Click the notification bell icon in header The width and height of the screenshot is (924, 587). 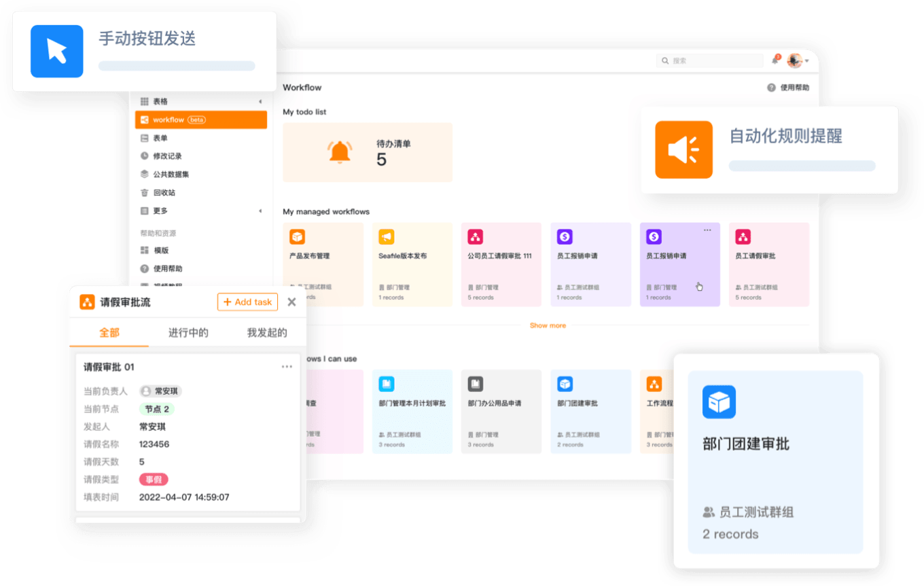tap(775, 60)
